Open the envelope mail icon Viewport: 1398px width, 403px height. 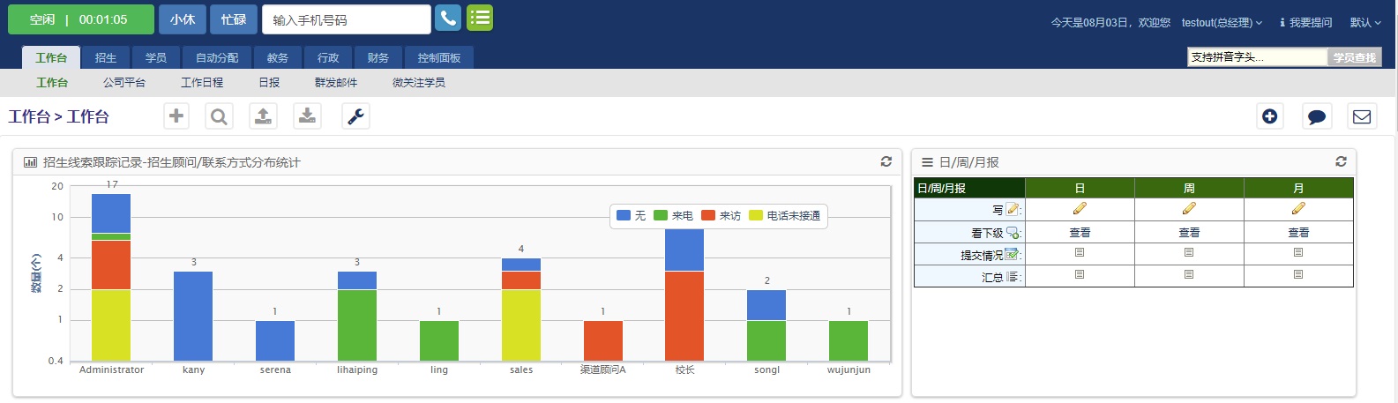1362,116
